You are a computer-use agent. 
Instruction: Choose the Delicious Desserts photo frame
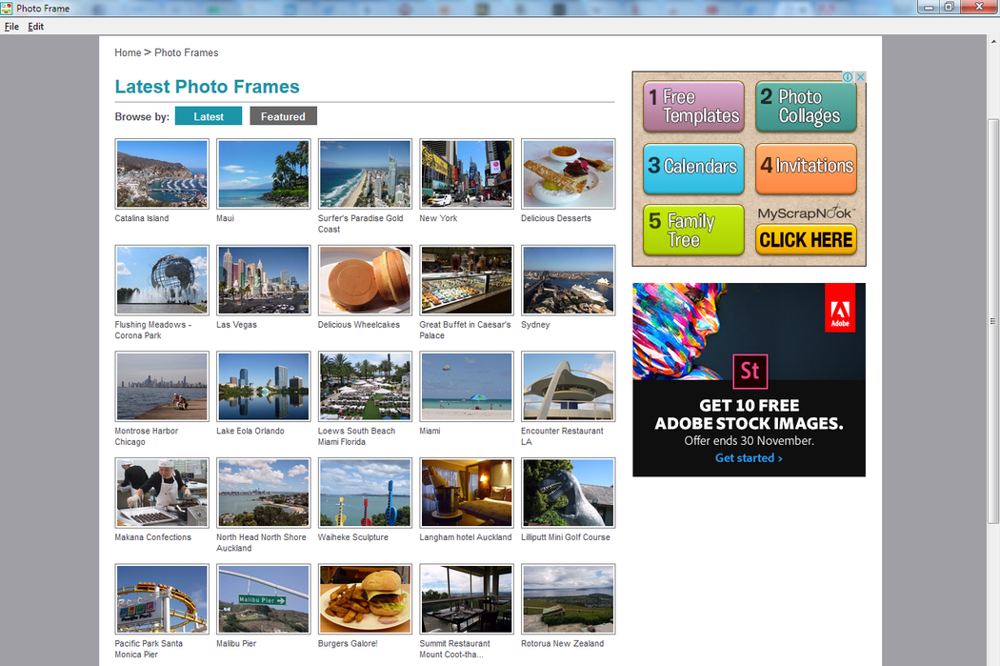[568, 173]
